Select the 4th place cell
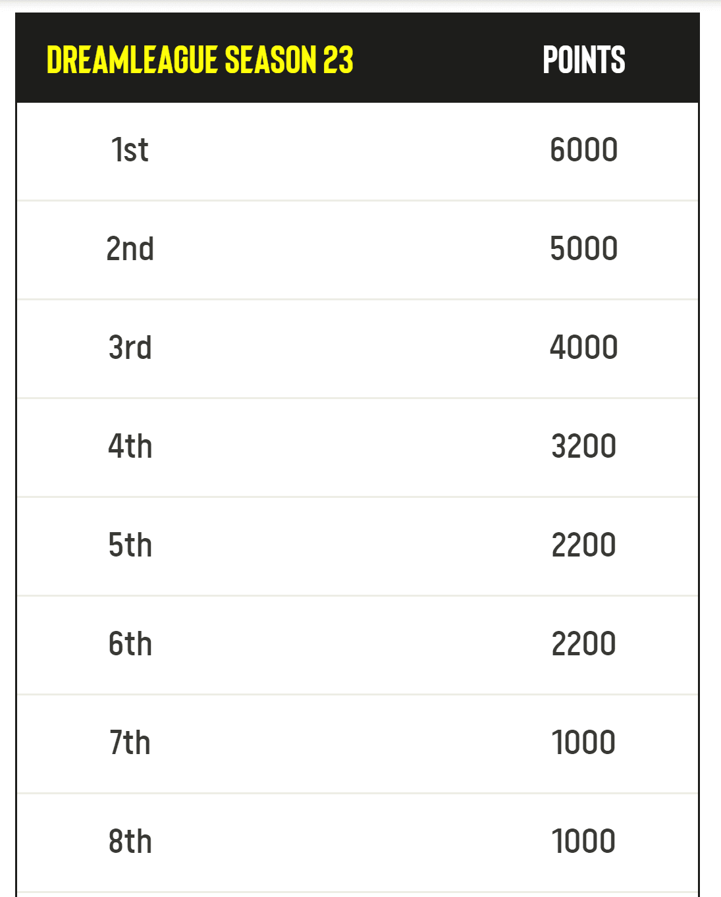Image resolution: width=721 pixels, height=897 pixels. [x=130, y=447]
